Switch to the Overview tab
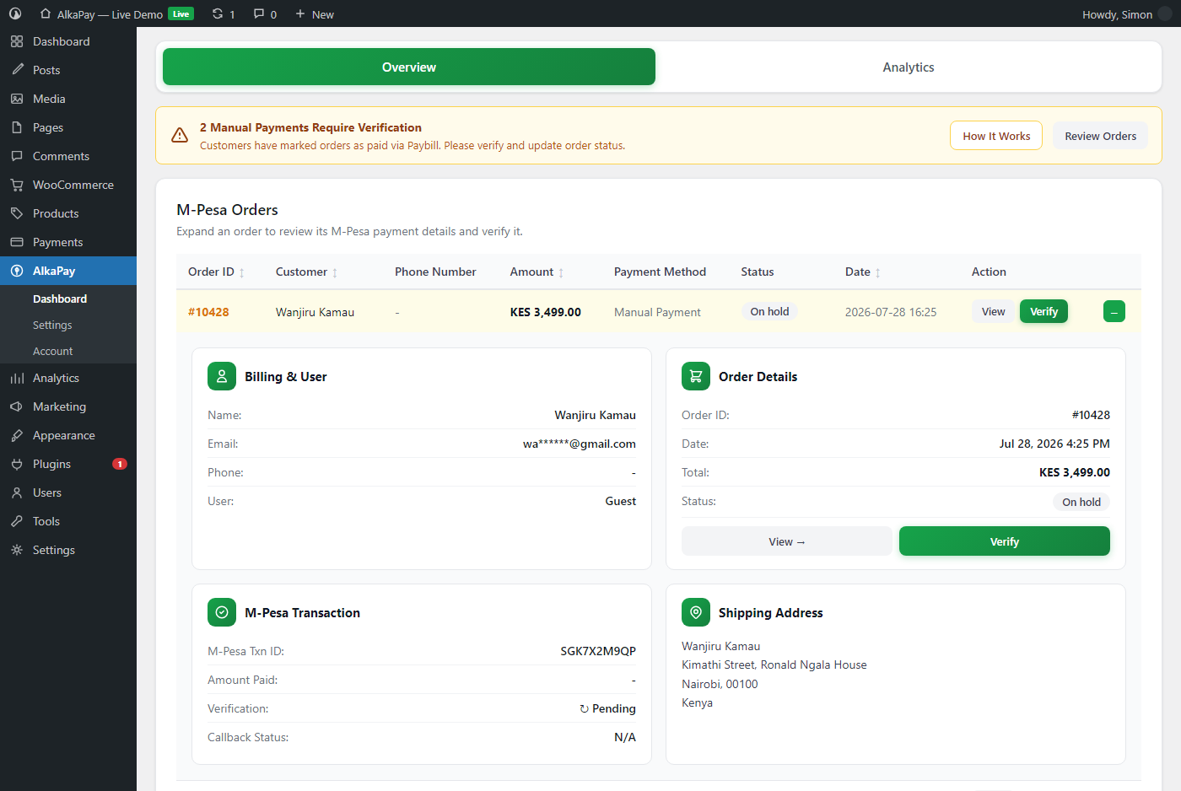The image size is (1181, 791). 409,67
